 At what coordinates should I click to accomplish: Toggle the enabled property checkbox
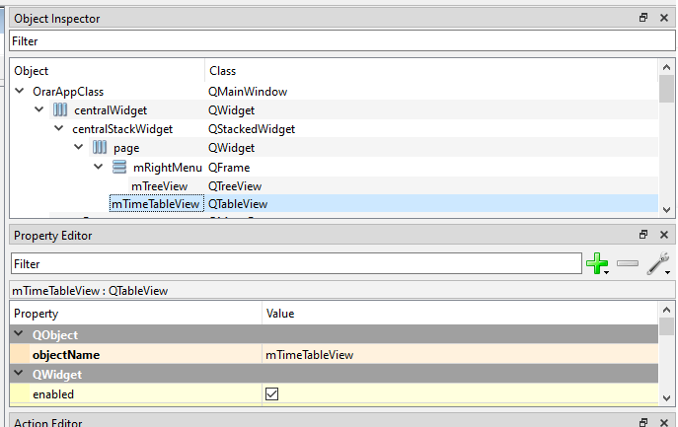coord(272,393)
